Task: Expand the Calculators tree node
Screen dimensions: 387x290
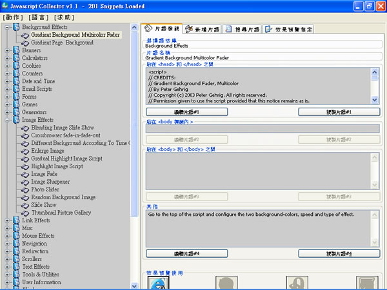Action: point(7,58)
